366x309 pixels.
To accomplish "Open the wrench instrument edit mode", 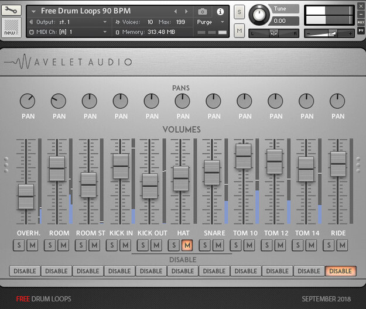I will pos(11,11).
